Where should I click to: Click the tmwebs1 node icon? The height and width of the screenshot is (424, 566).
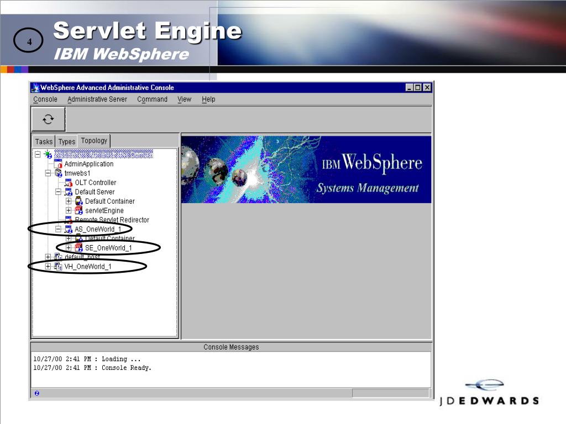pyautogui.click(x=58, y=173)
